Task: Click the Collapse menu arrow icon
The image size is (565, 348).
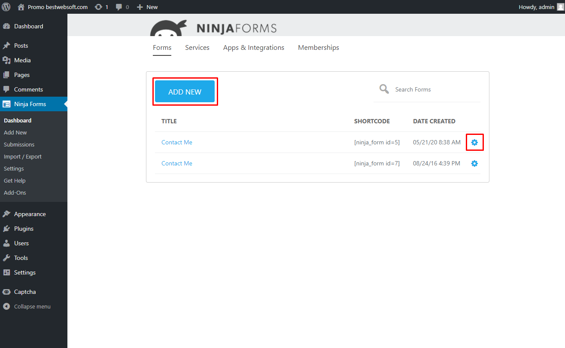Action: click(6, 306)
